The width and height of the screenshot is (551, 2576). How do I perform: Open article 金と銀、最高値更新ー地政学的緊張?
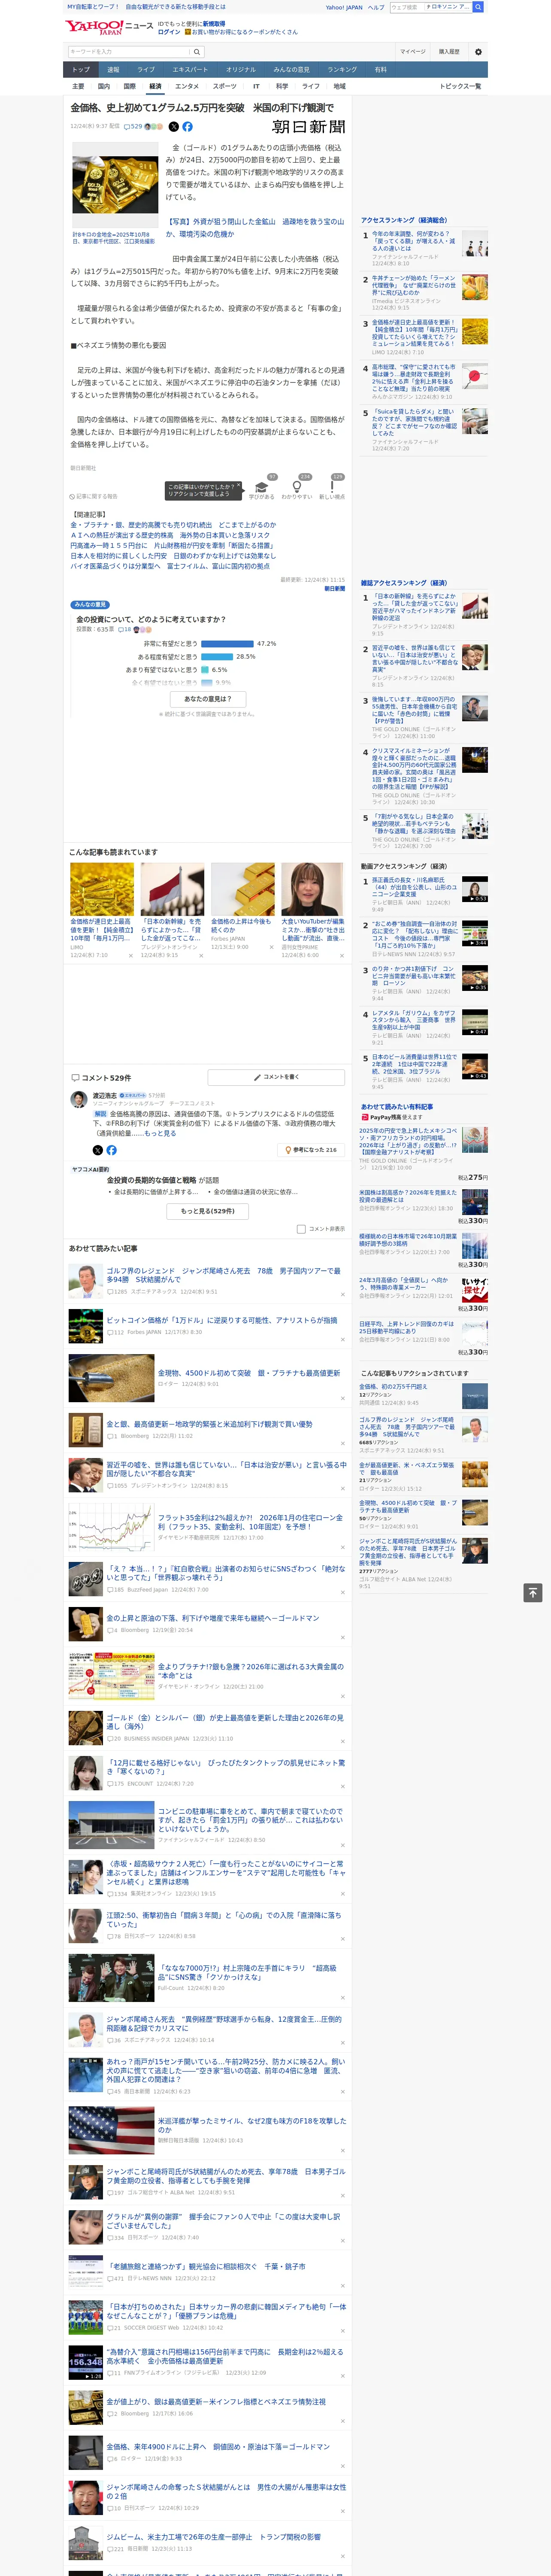[x=210, y=1424]
